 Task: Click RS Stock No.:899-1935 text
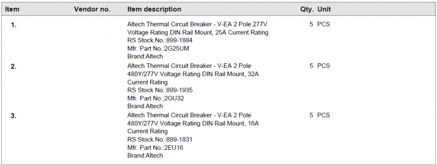point(160,90)
